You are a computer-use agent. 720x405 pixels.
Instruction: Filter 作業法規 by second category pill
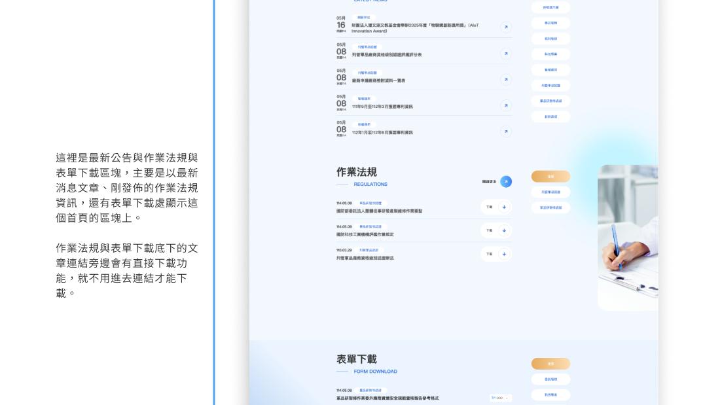click(x=550, y=192)
